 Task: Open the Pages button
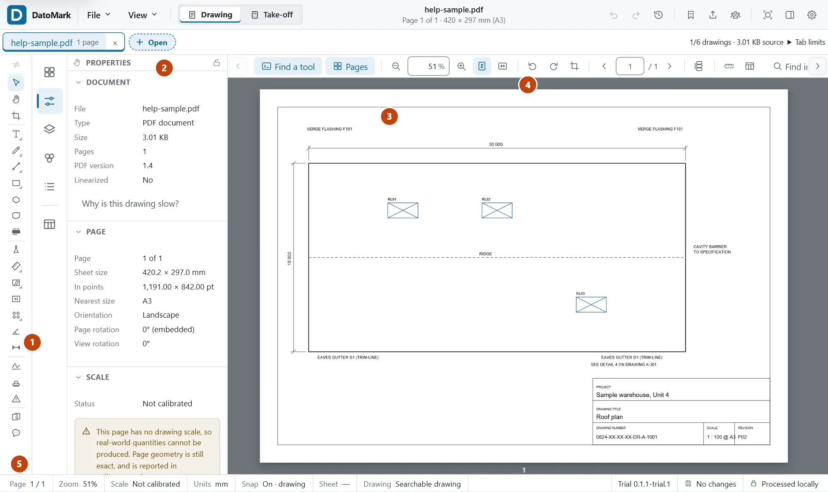pos(350,66)
